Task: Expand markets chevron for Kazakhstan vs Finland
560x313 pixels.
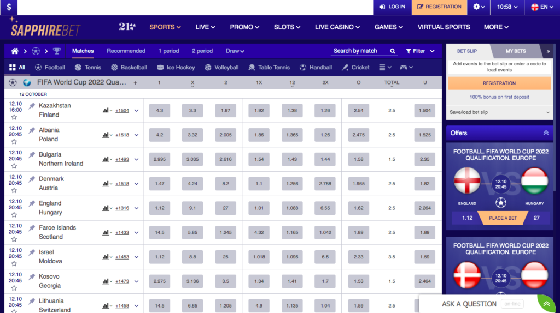Action: [x=136, y=110]
